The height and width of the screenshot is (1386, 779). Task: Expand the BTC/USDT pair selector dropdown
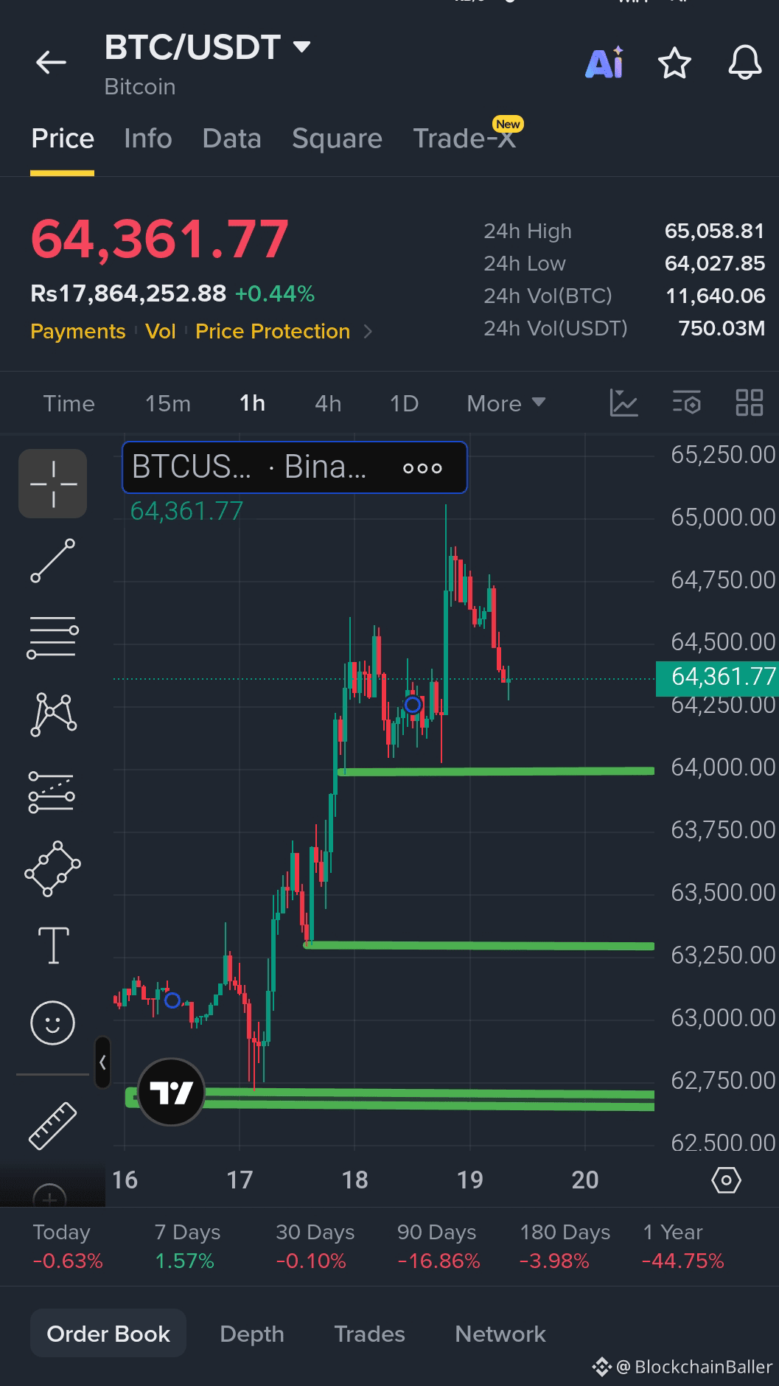pyautogui.click(x=301, y=47)
